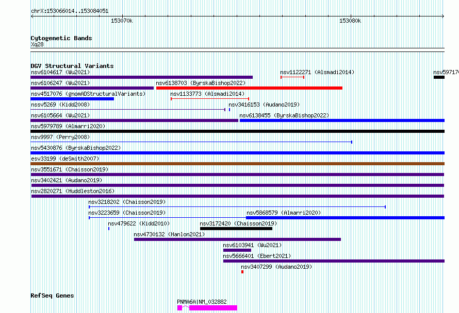
Task: Click the DGV Structural Variants track title
Action: click(x=72, y=66)
